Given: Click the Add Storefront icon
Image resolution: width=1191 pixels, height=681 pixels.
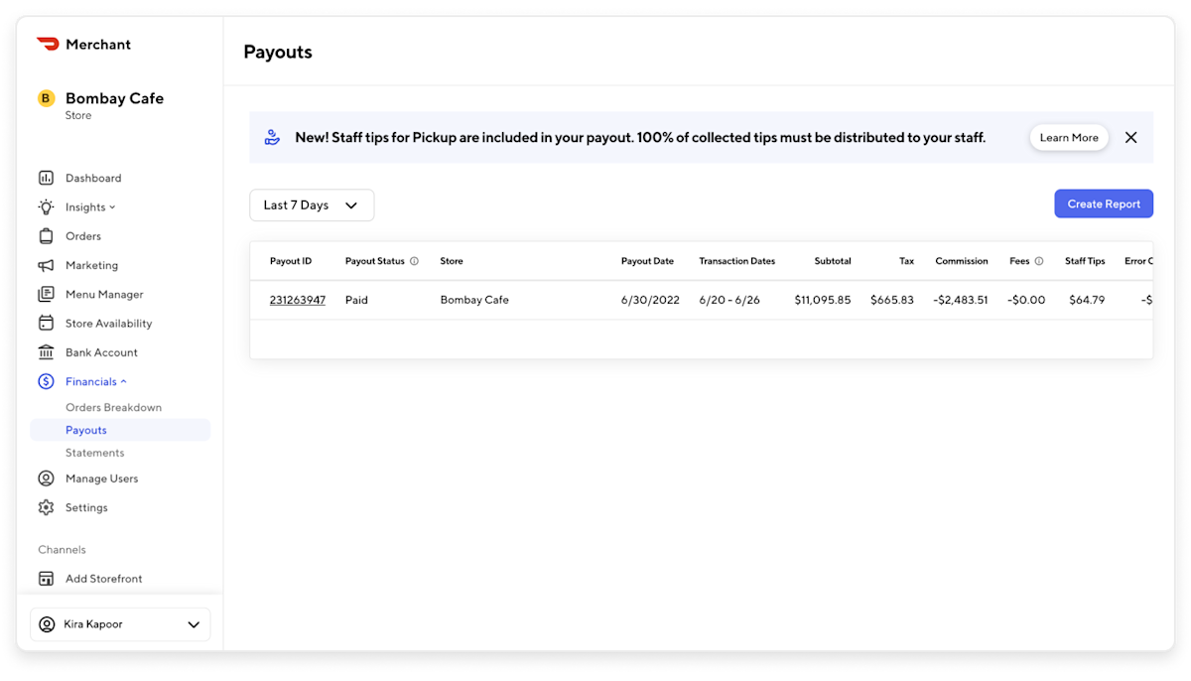Looking at the screenshot, I should (x=46, y=579).
